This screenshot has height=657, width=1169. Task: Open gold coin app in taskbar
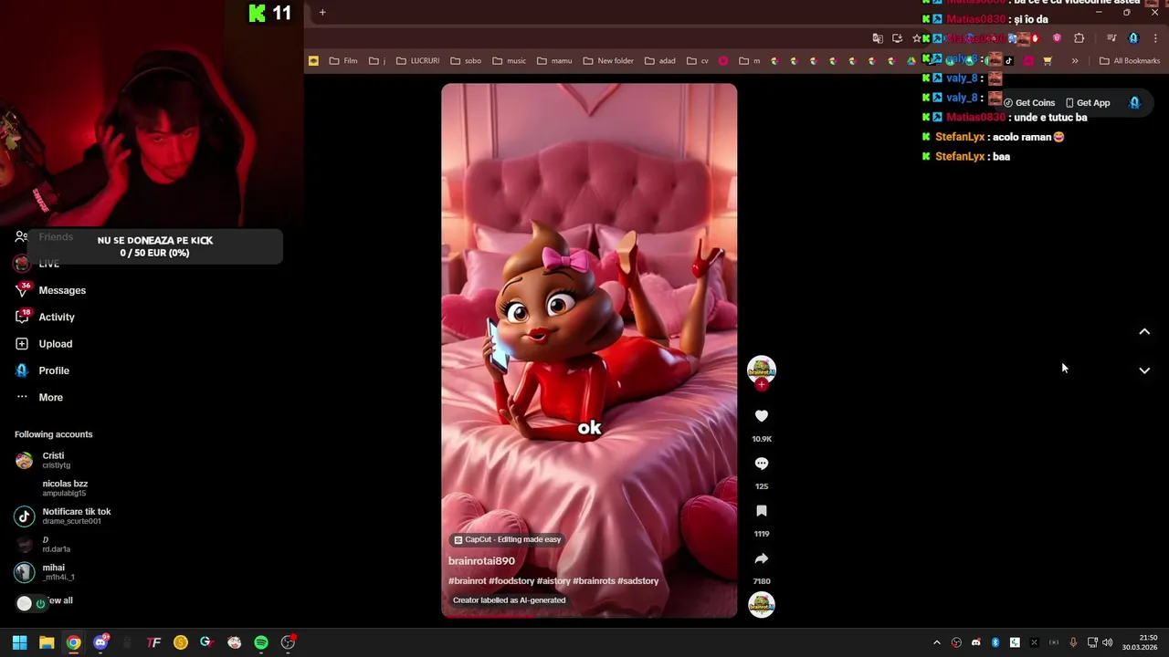pyautogui.click(x=181, y=642)
